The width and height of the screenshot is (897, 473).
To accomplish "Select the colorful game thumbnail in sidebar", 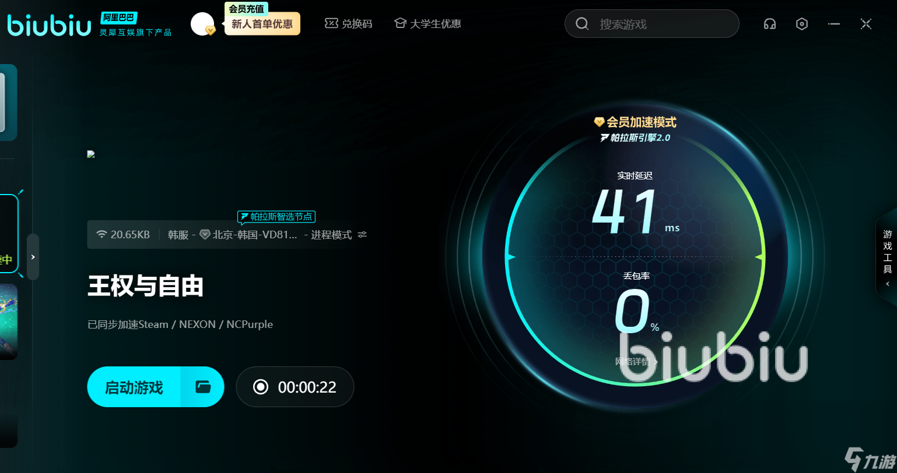I will click(x=9, y=322).
